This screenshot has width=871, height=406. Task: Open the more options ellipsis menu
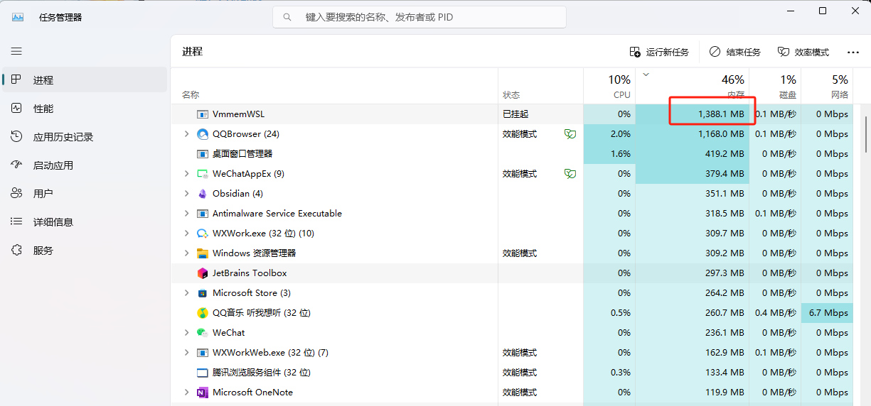pyautogui.click(x=853, y=53)
